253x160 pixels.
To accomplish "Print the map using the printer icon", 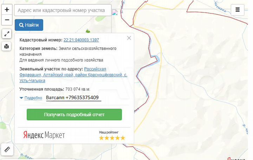I will 6,46.
